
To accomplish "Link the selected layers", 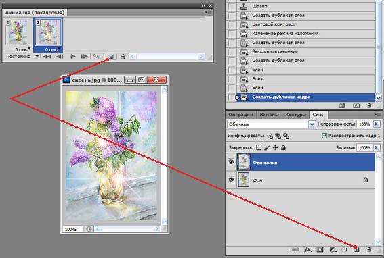I will click(x=295, y=249).
